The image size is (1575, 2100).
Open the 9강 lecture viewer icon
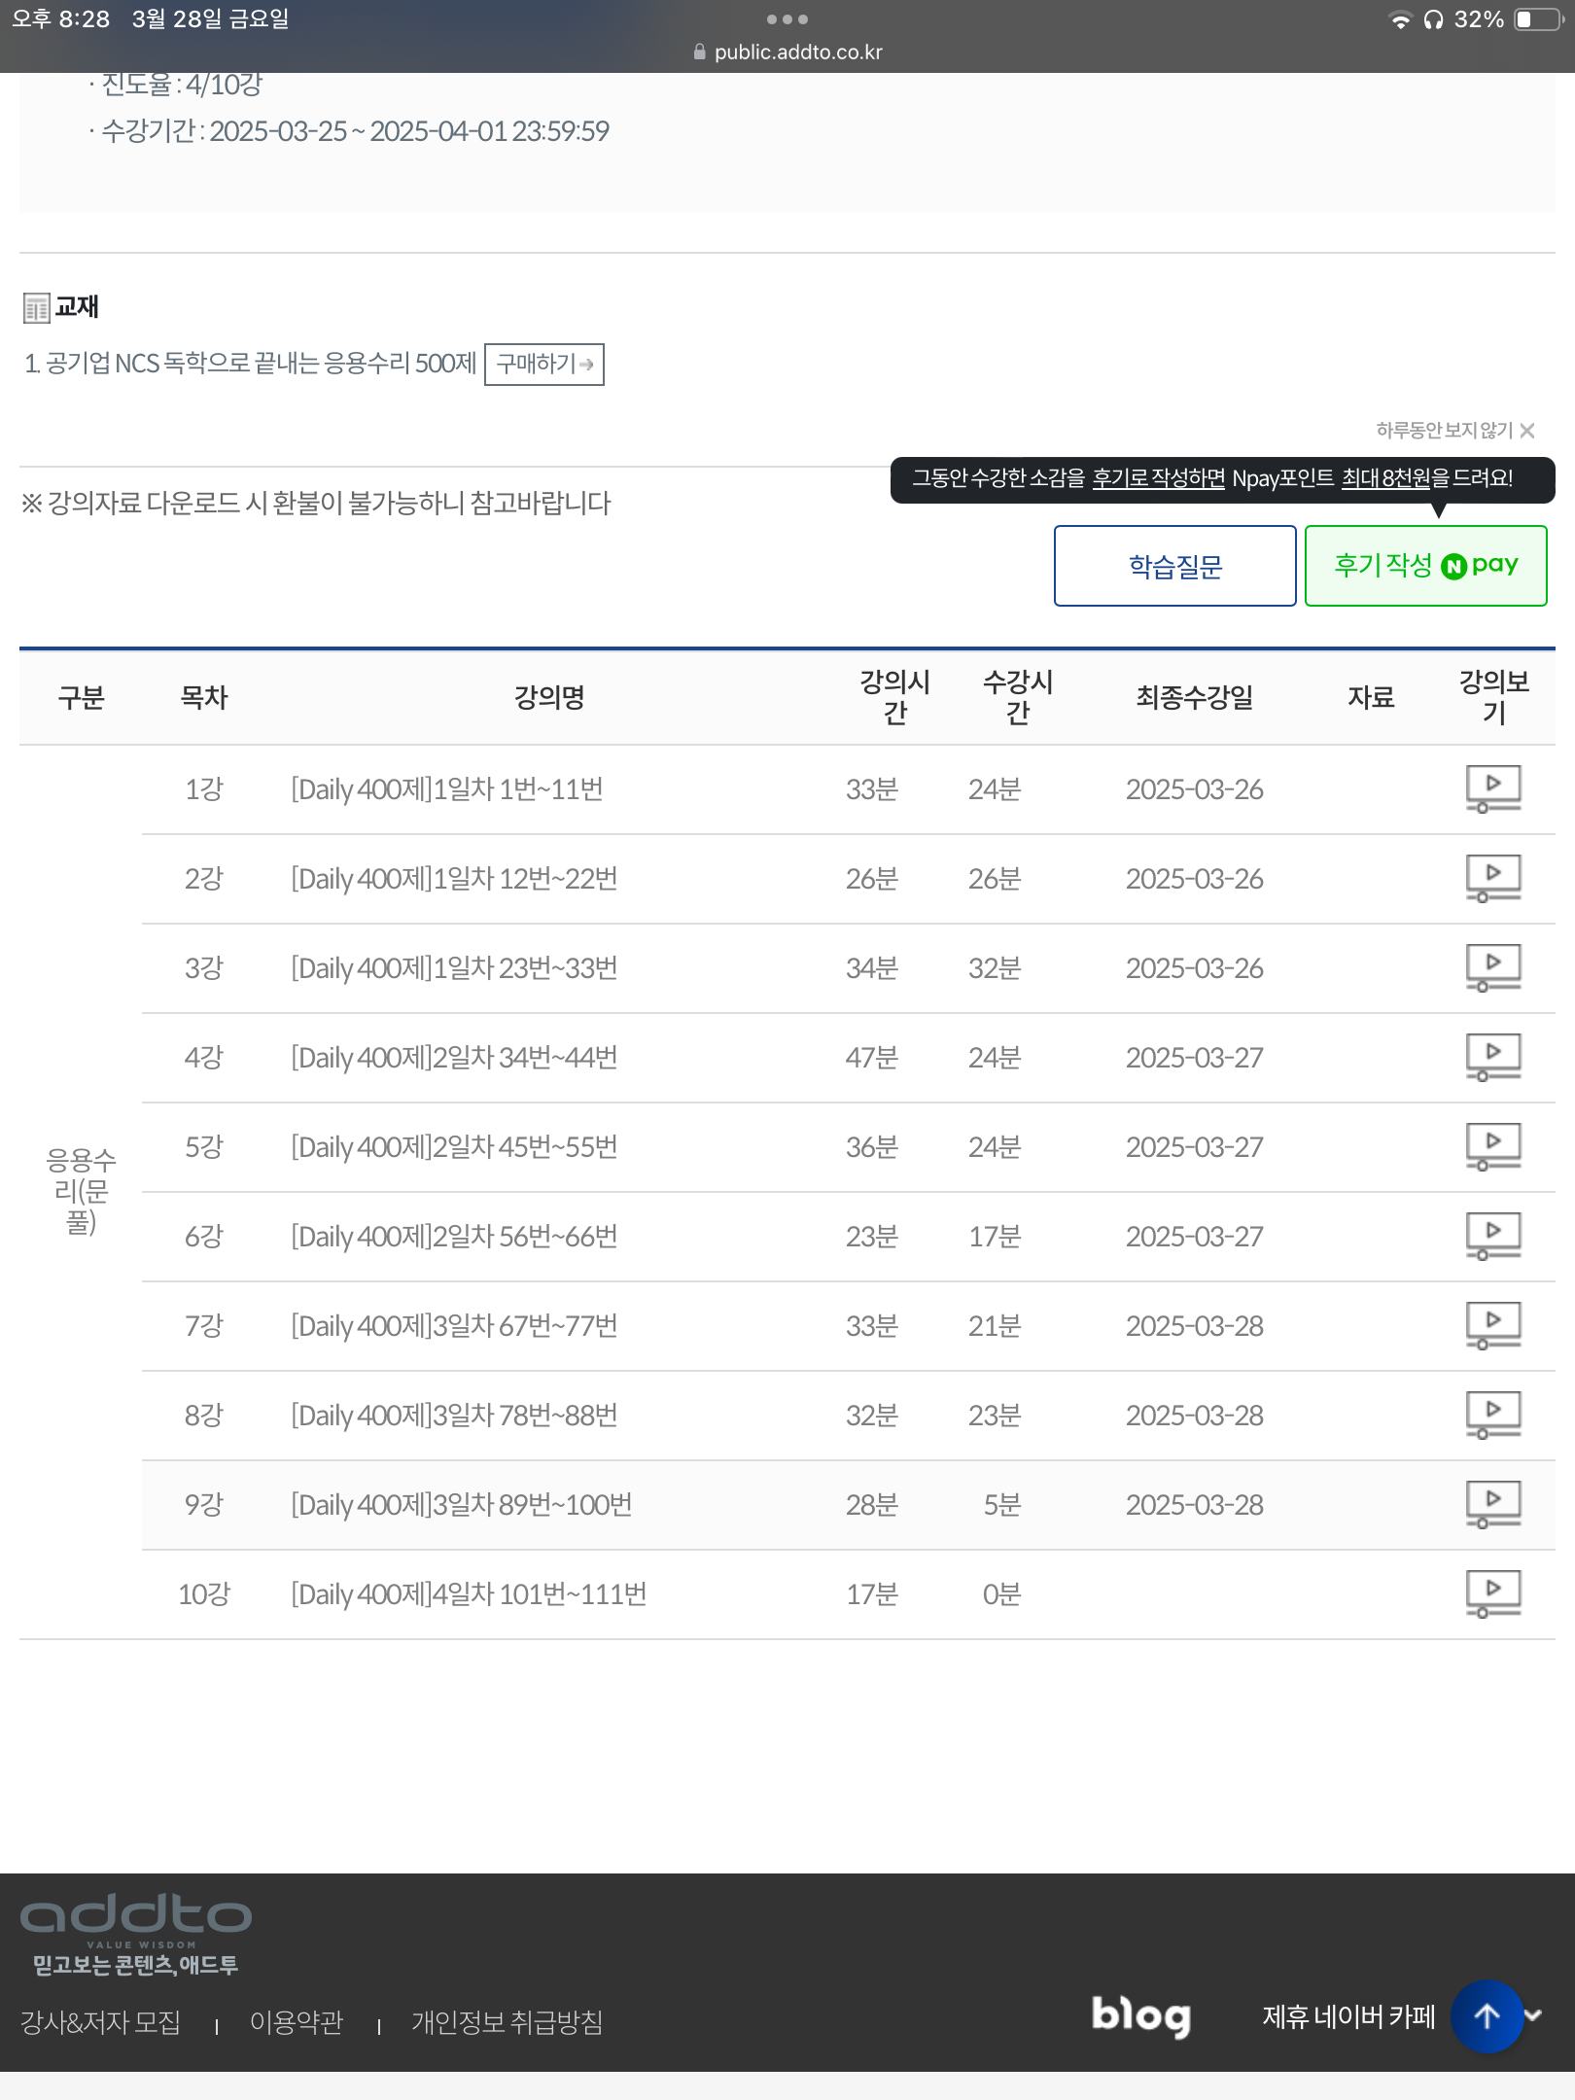pos(1492,1504)
